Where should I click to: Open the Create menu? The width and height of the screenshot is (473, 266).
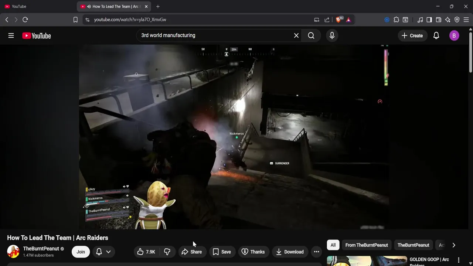[x=412, y=35]
